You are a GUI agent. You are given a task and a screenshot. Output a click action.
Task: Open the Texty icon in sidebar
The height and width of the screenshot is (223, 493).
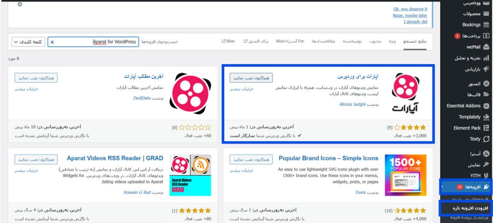click(486, 139)
